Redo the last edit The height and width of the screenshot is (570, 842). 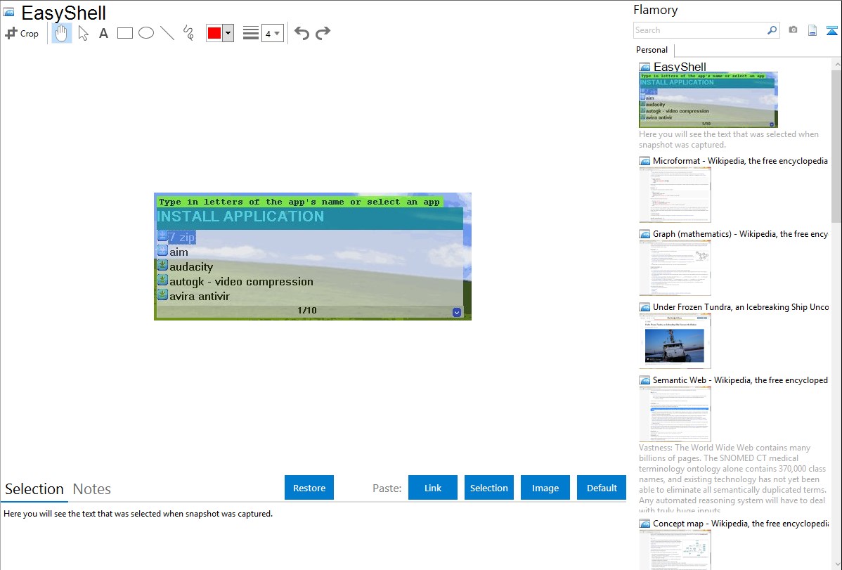click(x=323, y=33)
